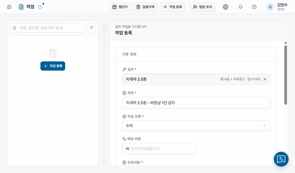Open the help circle icon in the header
The image size is (295, 173).
coord(254,7)
